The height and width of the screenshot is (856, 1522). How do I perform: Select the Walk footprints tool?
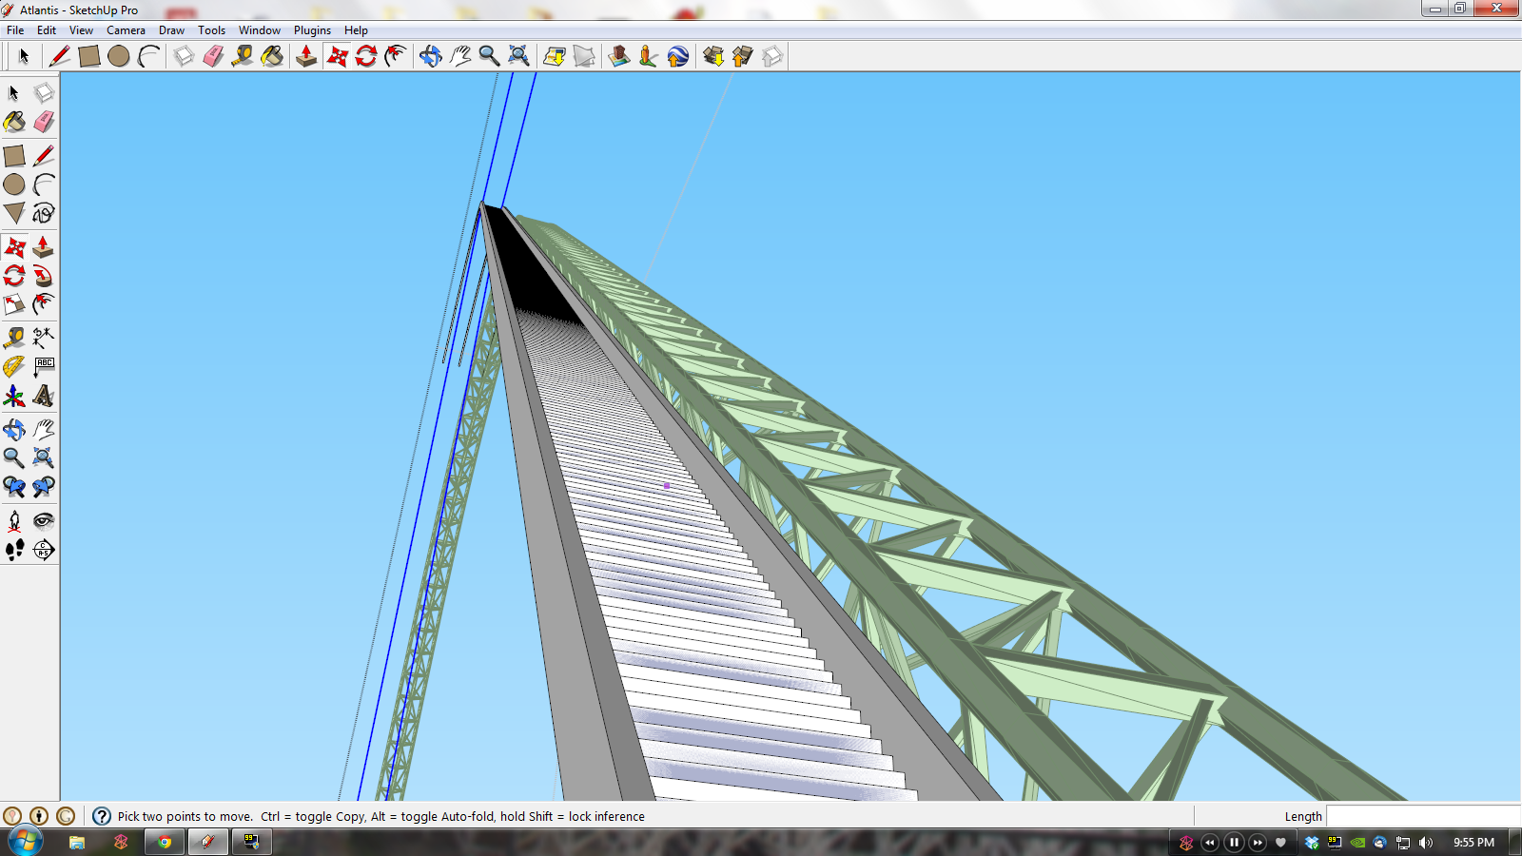(14, 550)
